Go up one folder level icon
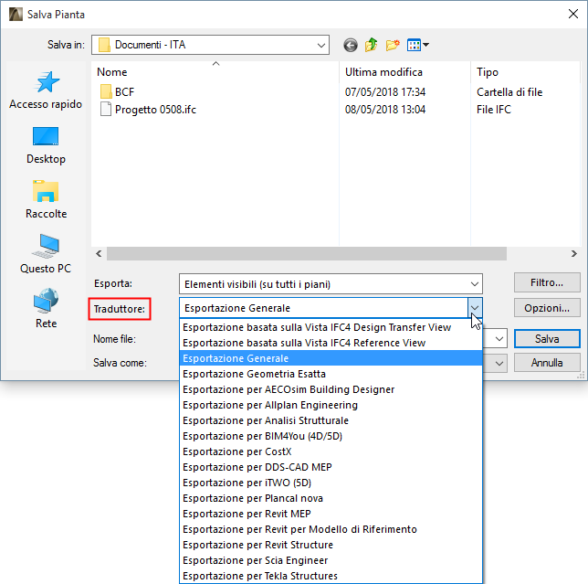 (372, 45)
